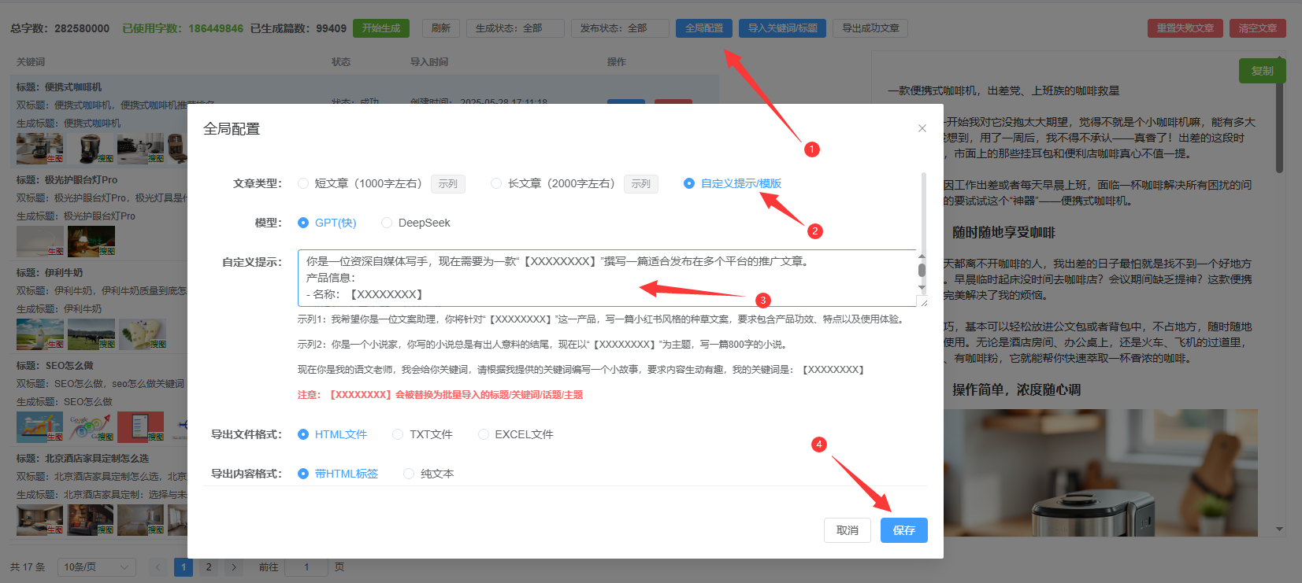Click the 前往 page number input field
This screenshot has height=583, width=1302.
(306, 567)
